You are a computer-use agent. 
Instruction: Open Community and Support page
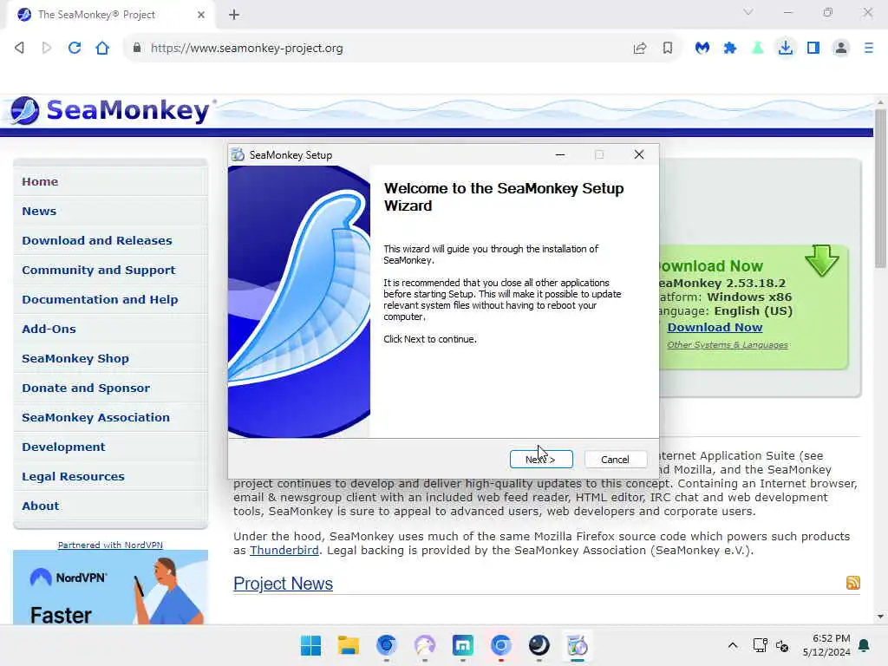point(99,271)
